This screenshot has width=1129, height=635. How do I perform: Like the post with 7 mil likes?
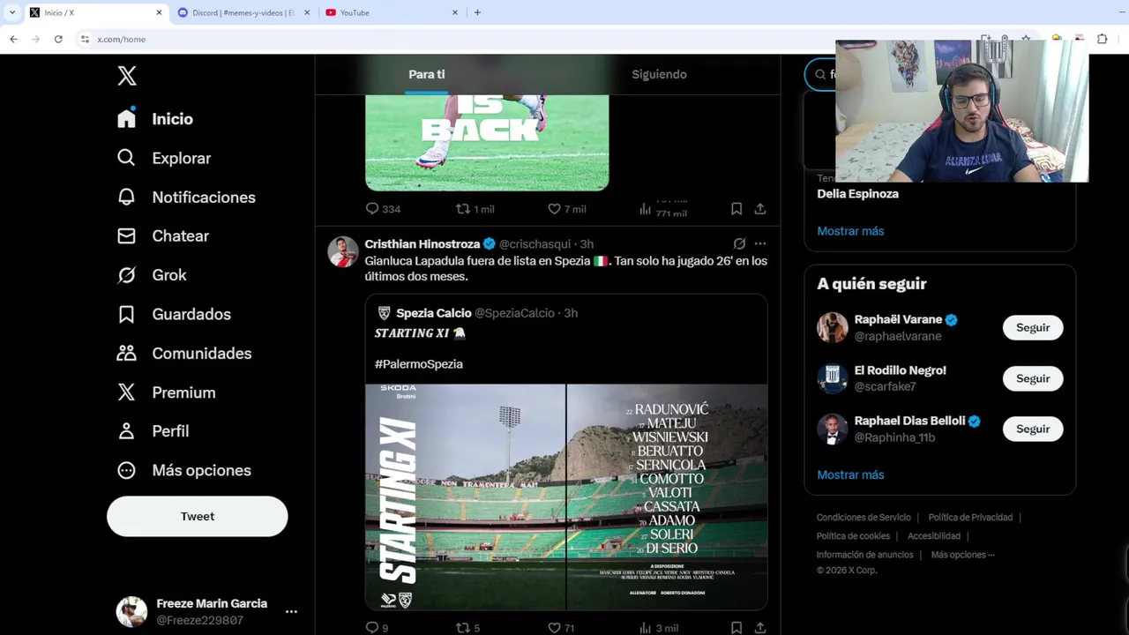click(566, 209)
